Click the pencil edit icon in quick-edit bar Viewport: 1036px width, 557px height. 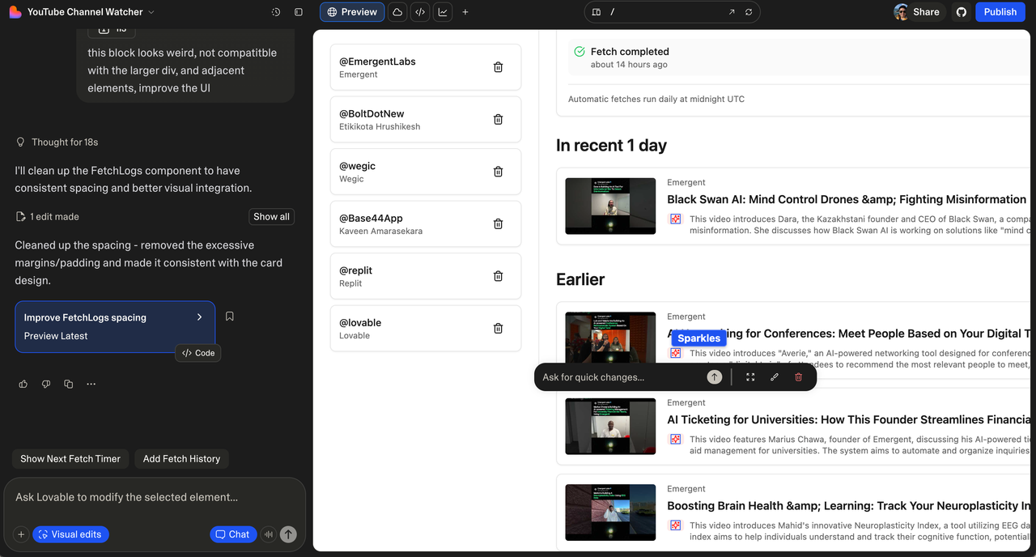coord(774,377)
